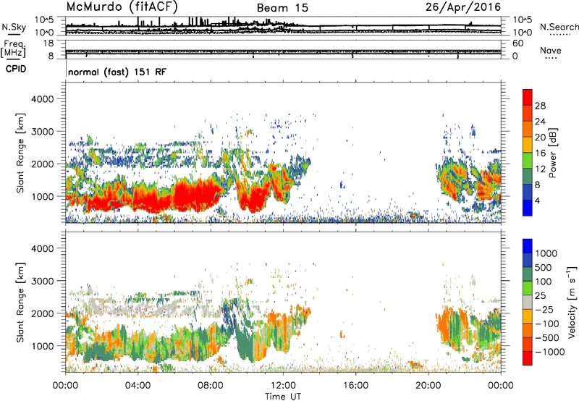Screen dimensions: 579x401
Task: Pick the gray −25 to 25 Velocity segment
Action: (x=528, y=302)
